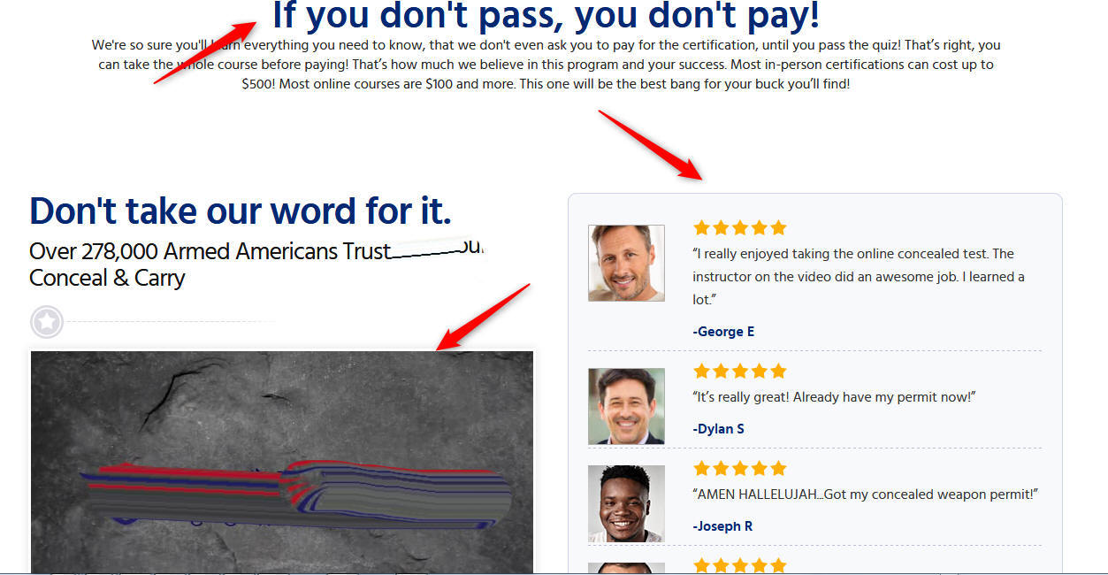Click the distorted flag logo in video
Screen dimensions: 1108x575
click(294, 497)
